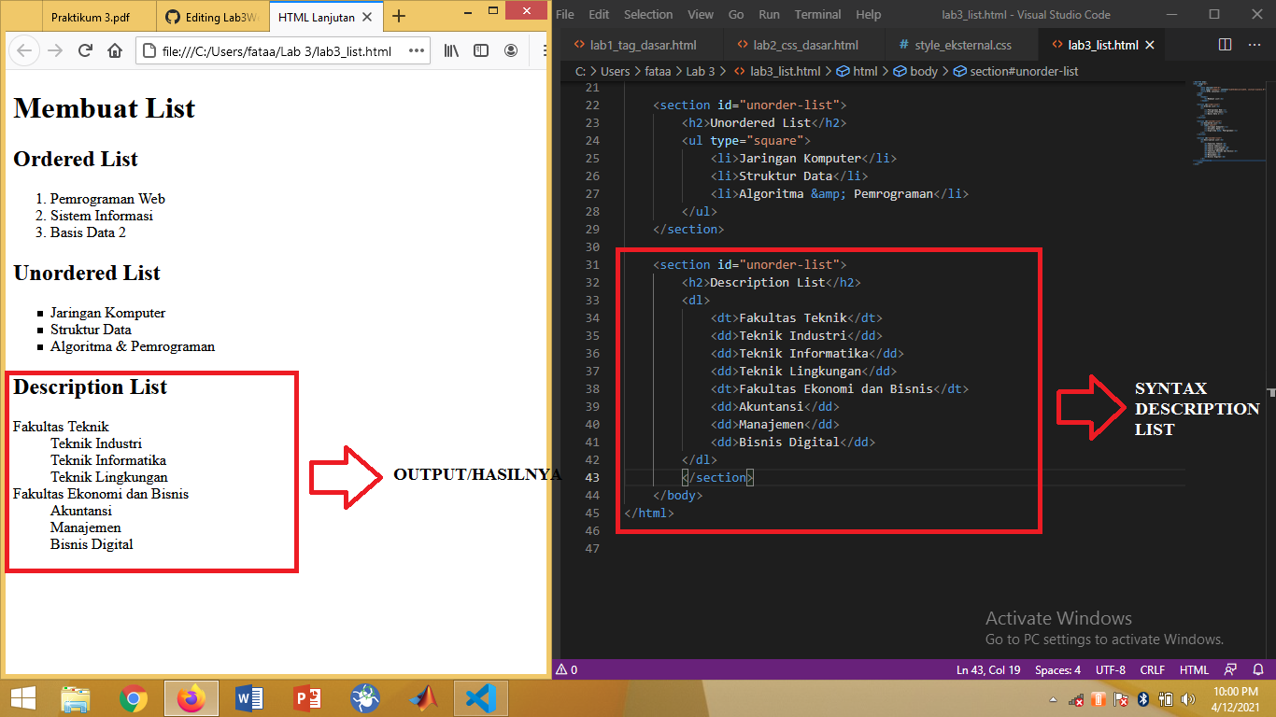Show Firefox sidebars icon
The image size is (1276, 717).
coord(481,51)
